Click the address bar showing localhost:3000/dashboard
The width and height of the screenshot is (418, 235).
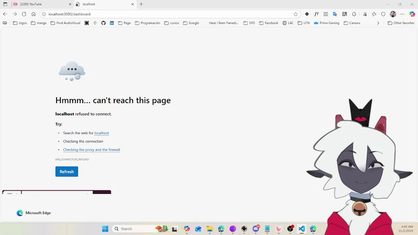(x=170, y=14)
